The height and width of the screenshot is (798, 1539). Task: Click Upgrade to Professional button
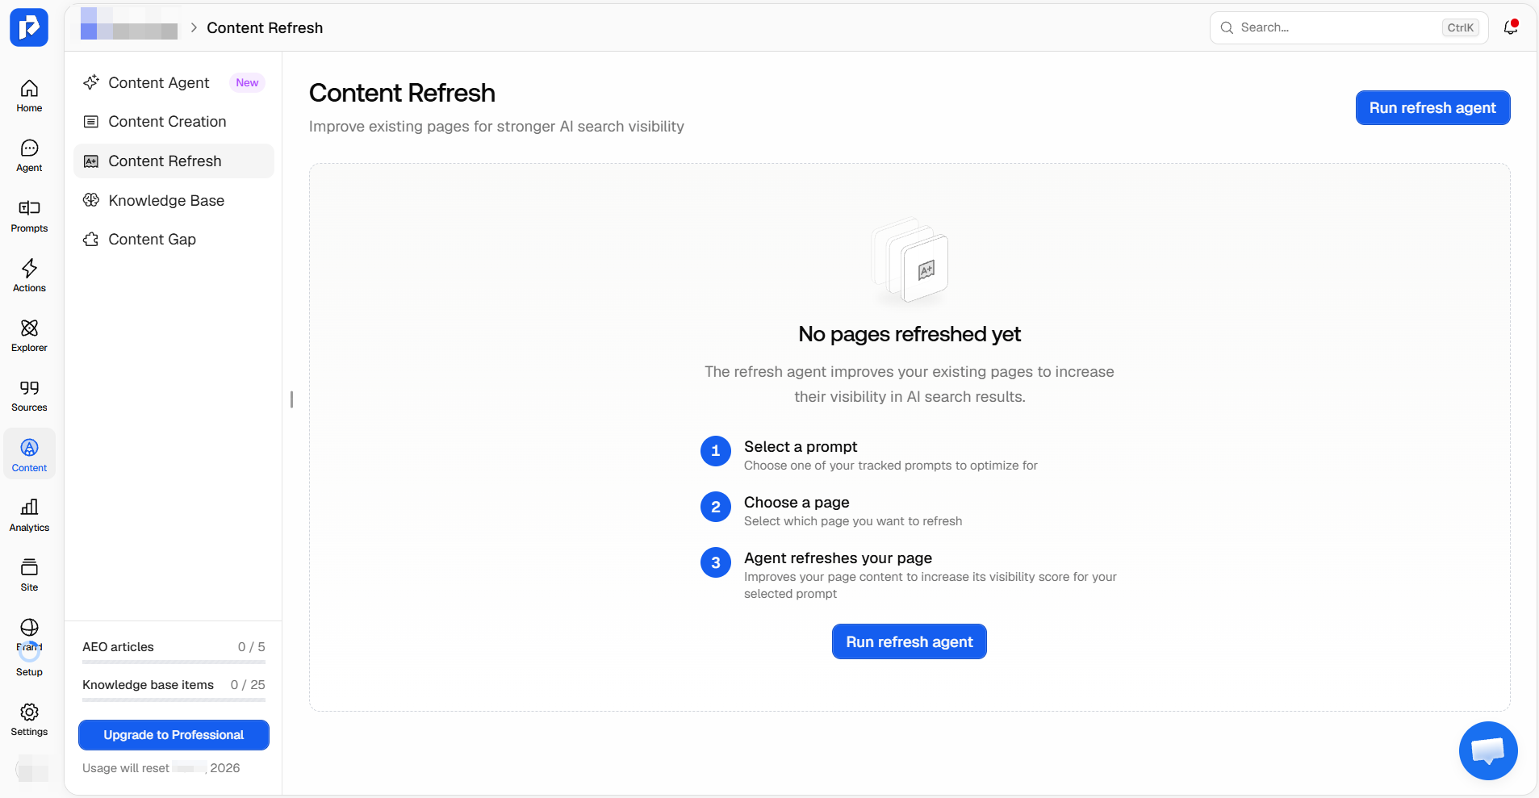click(x=174, y=735)
